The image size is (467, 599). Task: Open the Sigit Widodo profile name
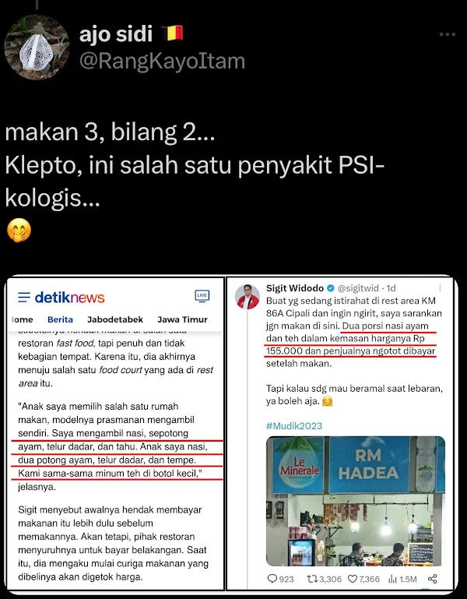coord(295,288)
